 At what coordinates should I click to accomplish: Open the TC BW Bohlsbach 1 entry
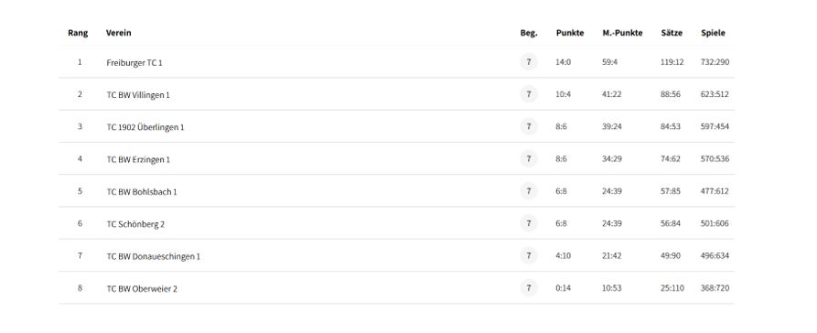click(142, 192)
